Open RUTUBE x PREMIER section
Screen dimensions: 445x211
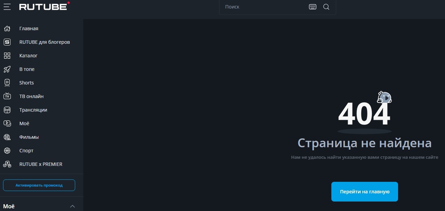click(x=41, y=164)
